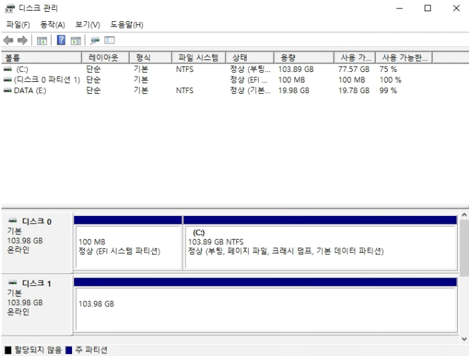Open the 보기(V) menu
Image resolution: width=469 pixels, height=358 pixels.
[87, 24]
